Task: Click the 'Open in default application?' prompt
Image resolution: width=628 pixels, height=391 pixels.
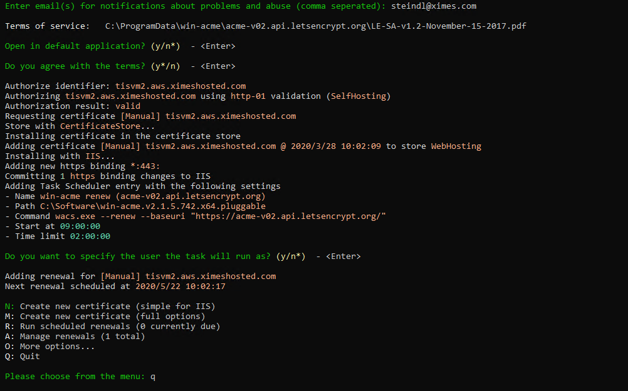Action: pyautogui.click(x=75, y=46)
